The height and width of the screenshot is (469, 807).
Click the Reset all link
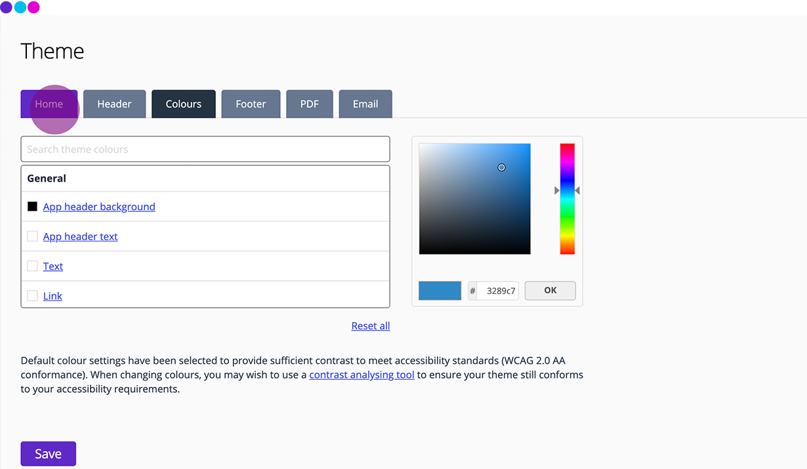click(x=371, y=326)
